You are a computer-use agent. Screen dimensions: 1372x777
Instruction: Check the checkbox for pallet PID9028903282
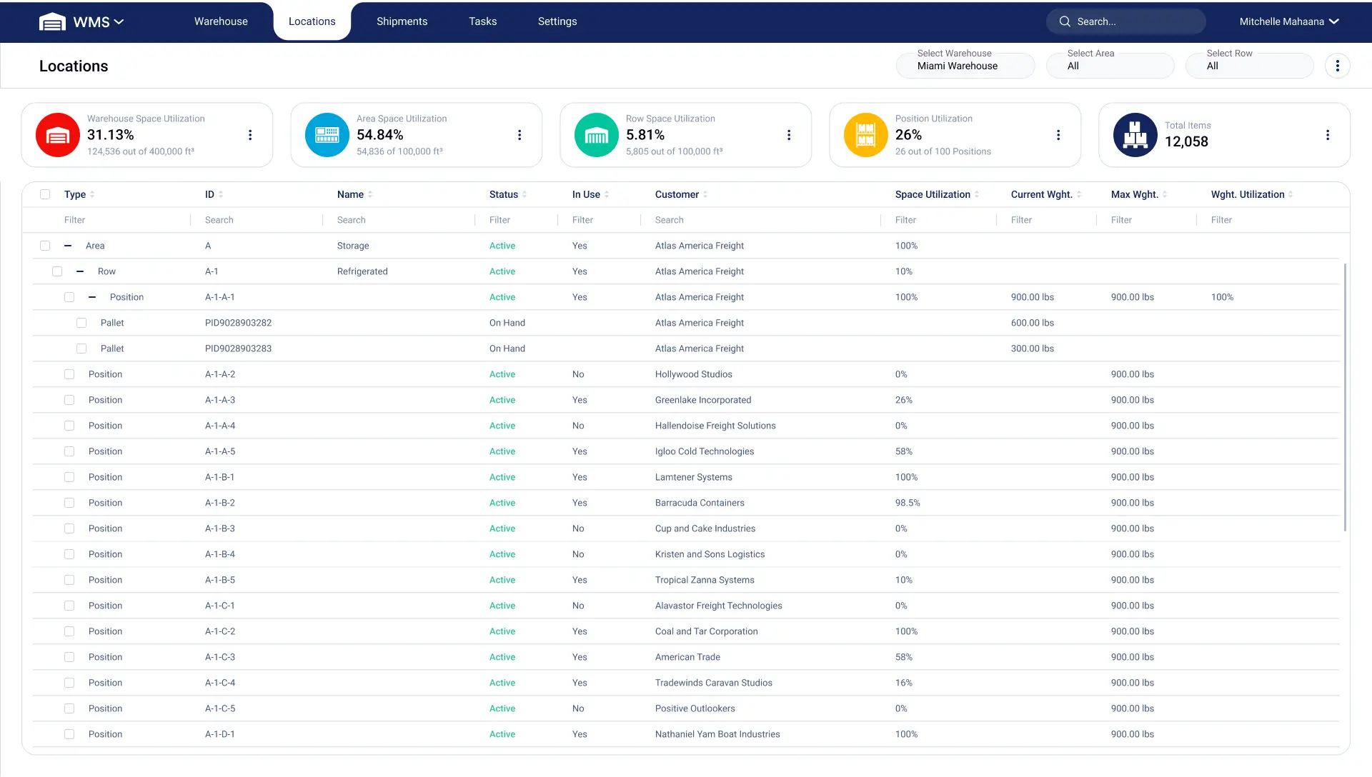[81, 322]
